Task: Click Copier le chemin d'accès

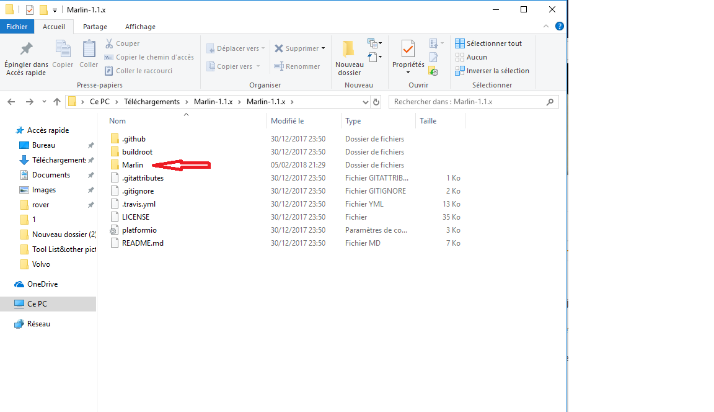Action: click(x=149, y=57)
